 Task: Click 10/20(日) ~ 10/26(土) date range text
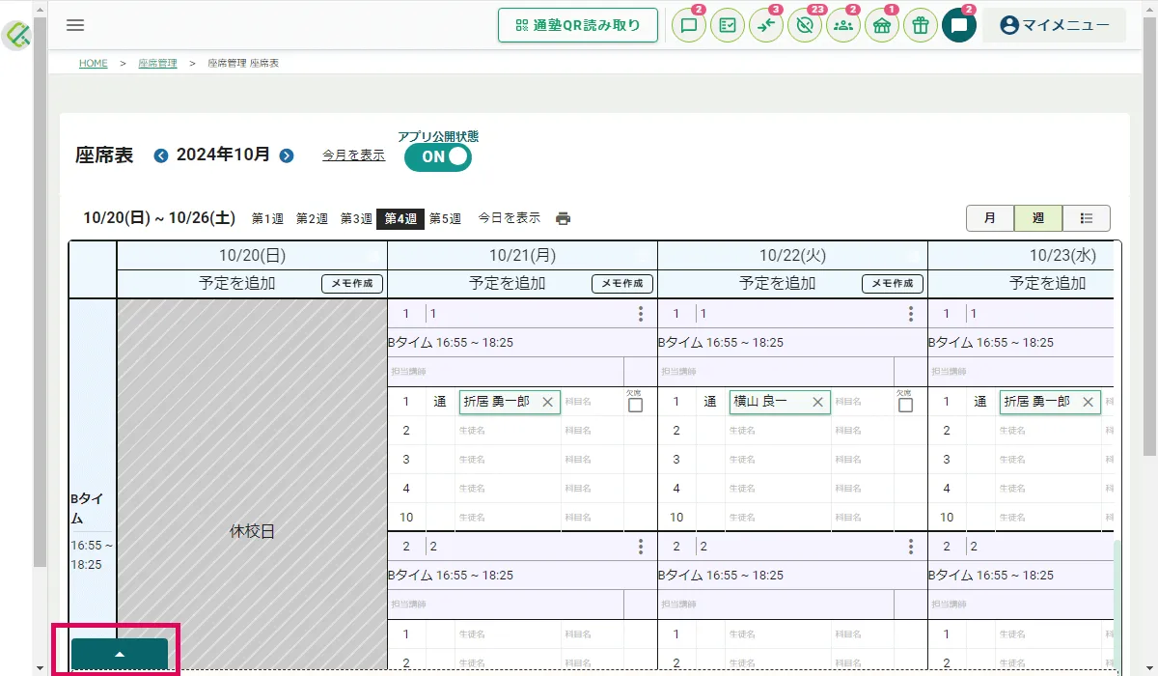point(160,218)
